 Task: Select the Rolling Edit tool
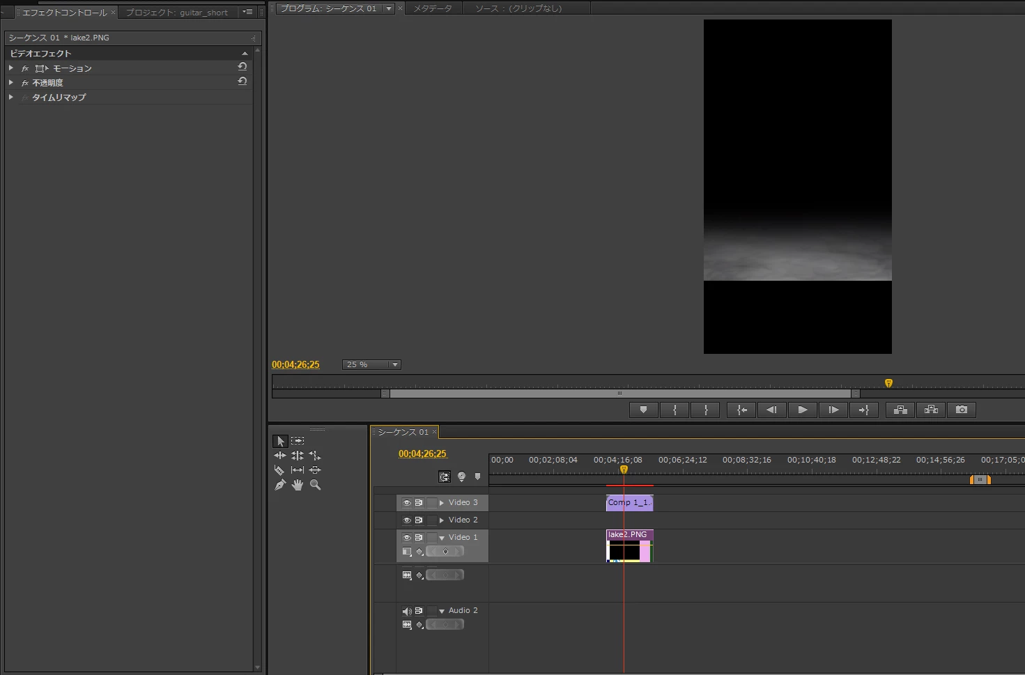pyautogui.click(x=298, y=456)
